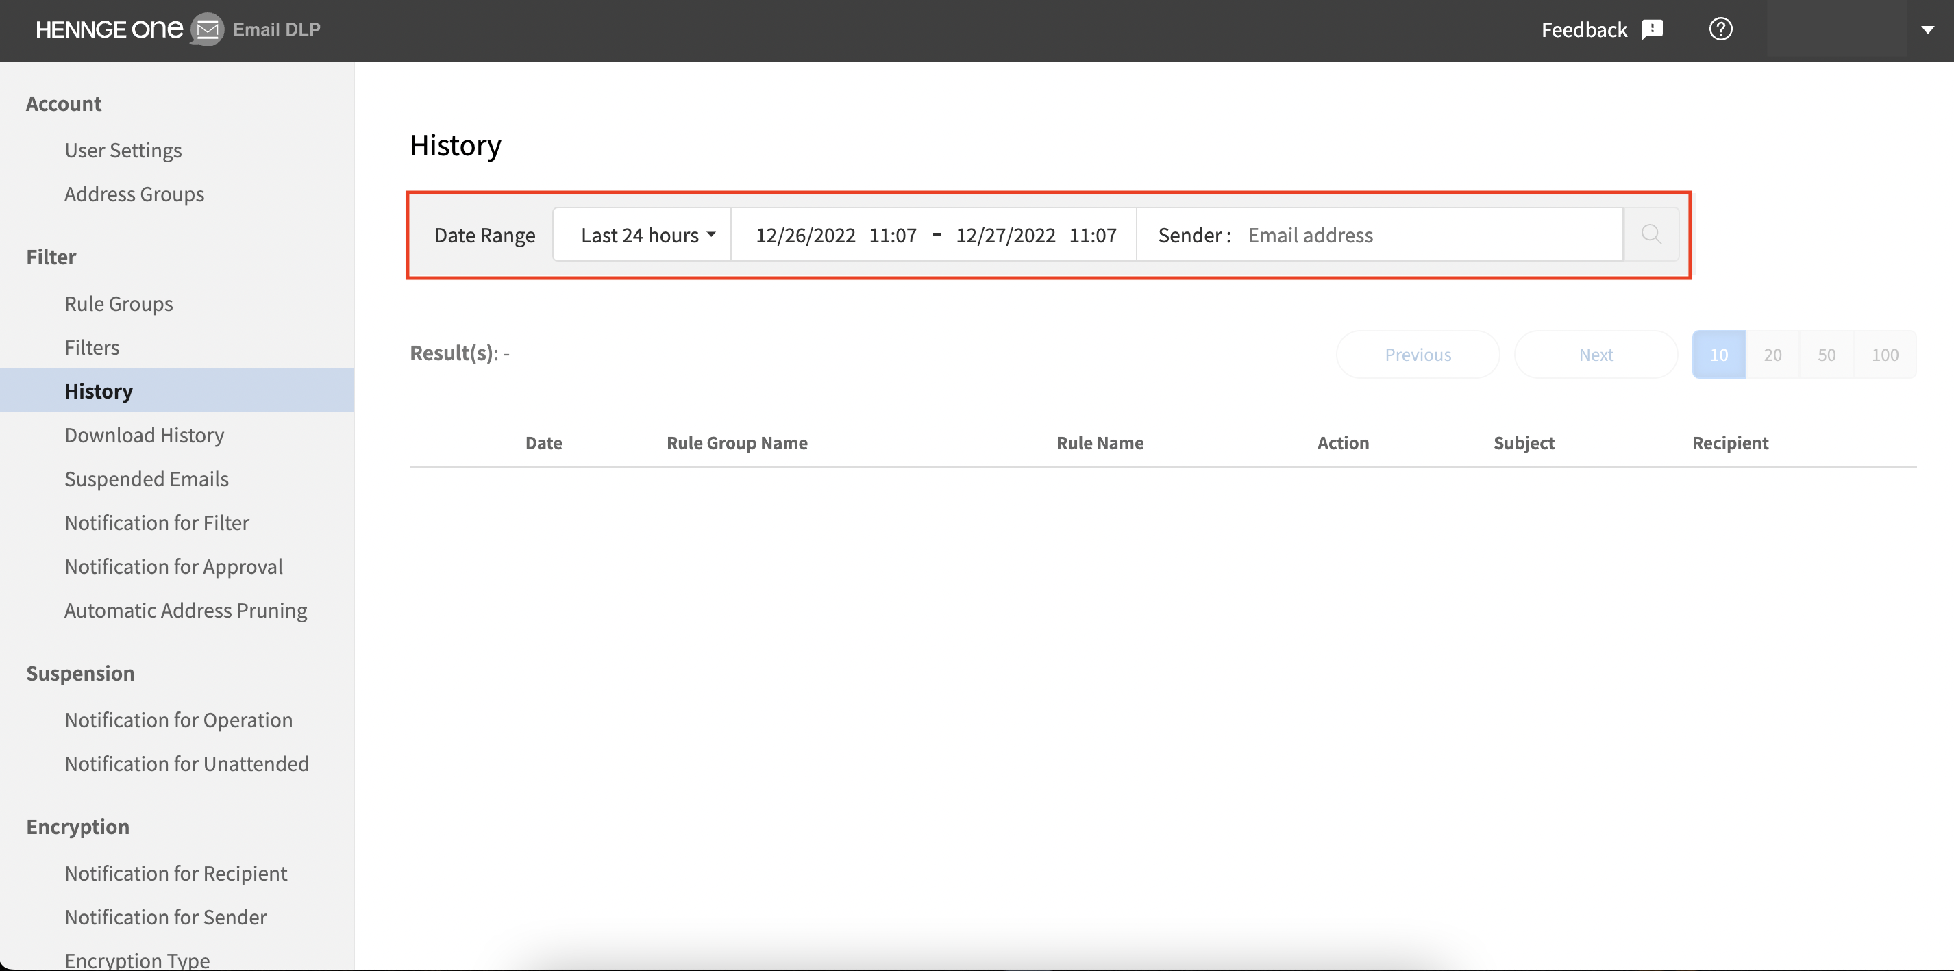Open Notification for Unattended
The height and width of the screenshot is (971, 1954).
pyautogui.click(x=186, y=764)
